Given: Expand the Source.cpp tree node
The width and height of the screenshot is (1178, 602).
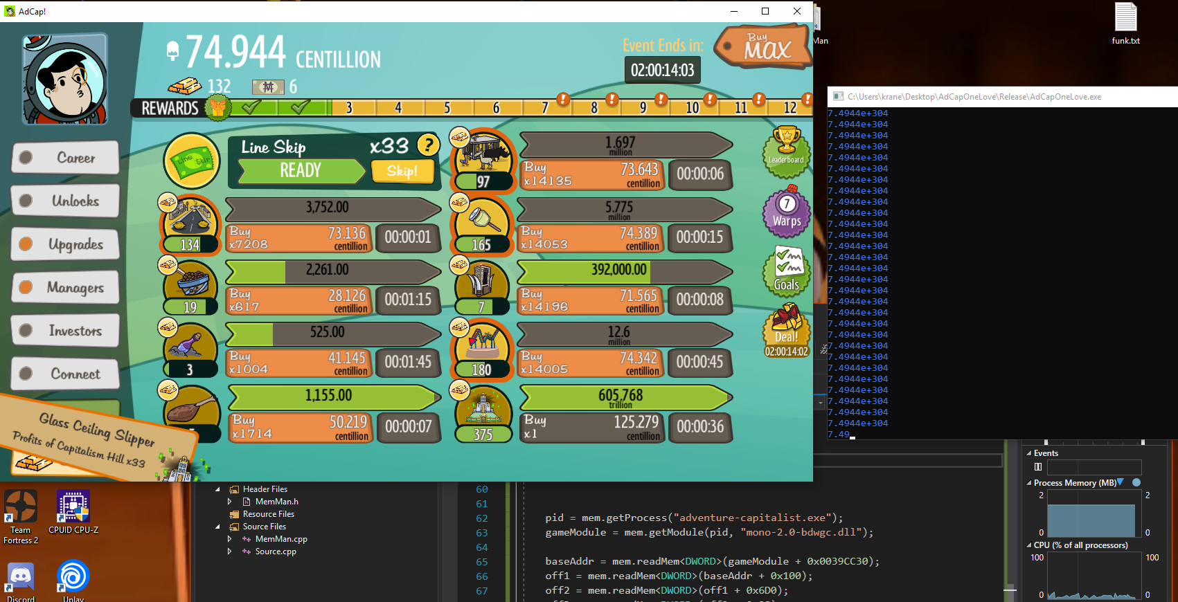Looking at the screenshot, I should click(x=230, y=551).
